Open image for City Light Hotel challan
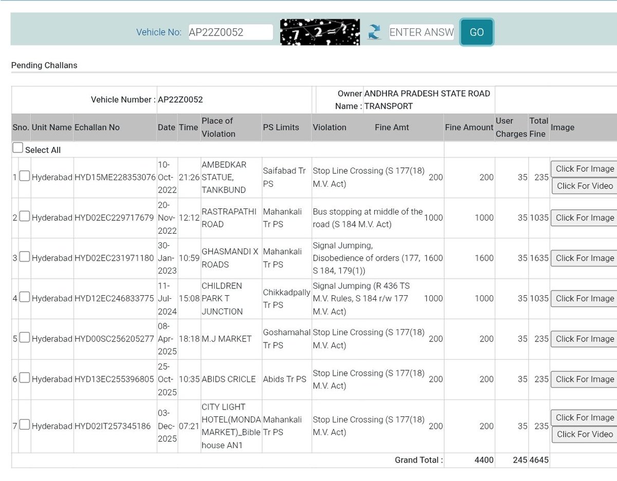The width and height of the screenshot is (617, 481). pyautogui.click(x=585, y=417)
